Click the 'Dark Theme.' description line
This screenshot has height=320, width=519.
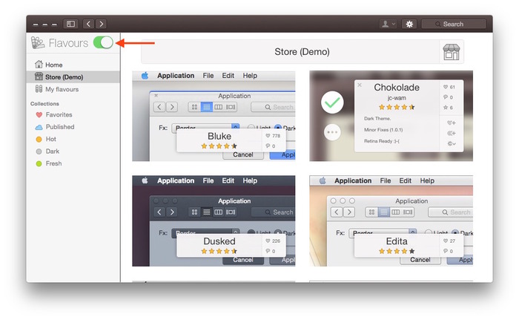[x=377, y=118]
